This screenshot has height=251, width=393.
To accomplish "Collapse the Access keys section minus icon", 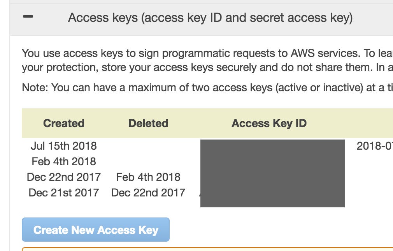I will [x=28, y=18].
